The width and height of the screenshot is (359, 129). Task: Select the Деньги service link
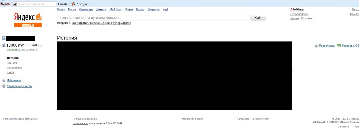tap(101, 9)
